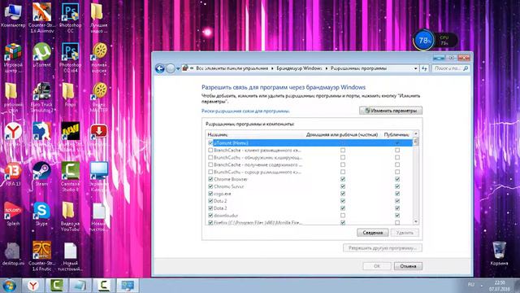Go back with the blue back arrow
520x293 pixels.
tap(160, 68)
